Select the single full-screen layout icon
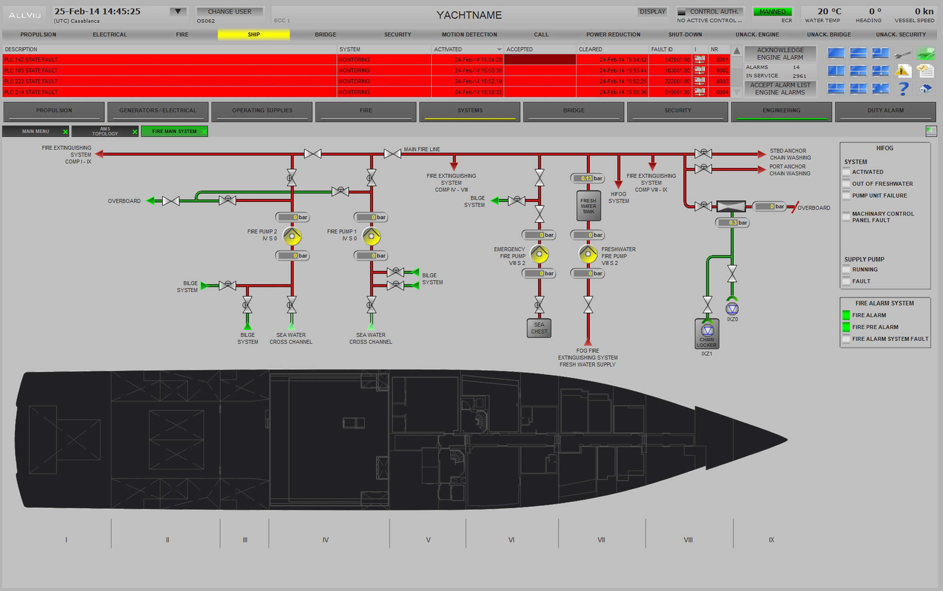Screen dimensions: 943x591 coord(836,53)
